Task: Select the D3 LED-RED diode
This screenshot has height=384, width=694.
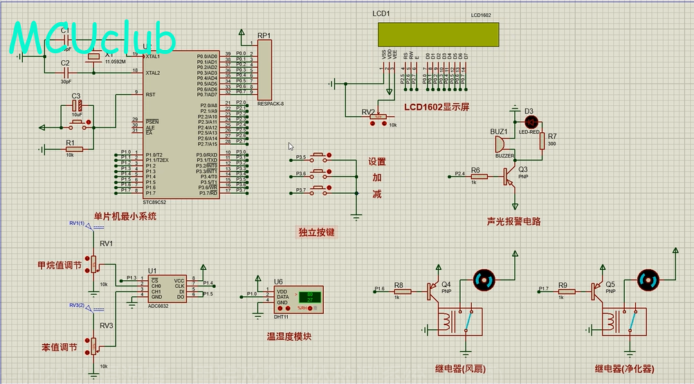Action: pos(531,122)
